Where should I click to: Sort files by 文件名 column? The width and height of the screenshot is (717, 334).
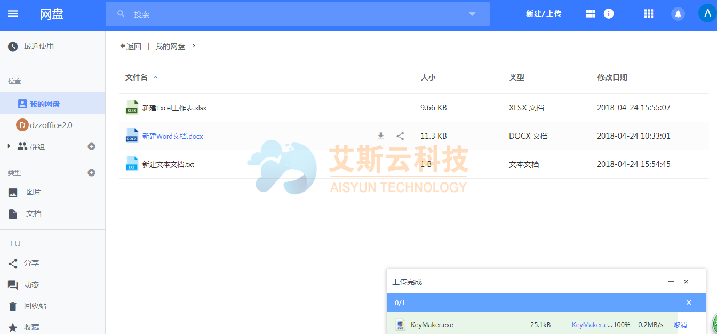coord(137,77)
